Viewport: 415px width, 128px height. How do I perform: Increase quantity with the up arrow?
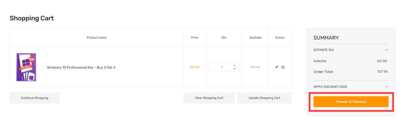[x=234, y=65]
